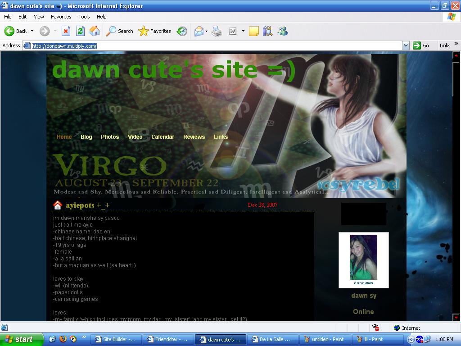Expand the Mail options dropdown
The height and width of the screenshot is (346, 461).
tap(206, 31)
